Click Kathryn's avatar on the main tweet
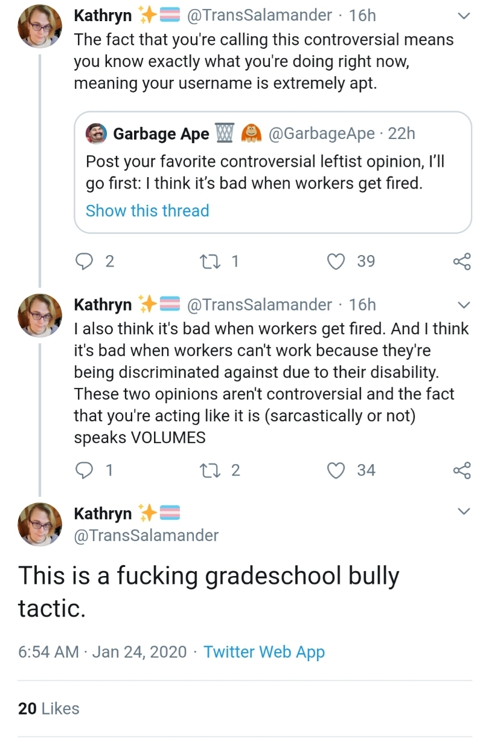The height and width of the screenshot is (741, 489). click(x=40, y=524)
